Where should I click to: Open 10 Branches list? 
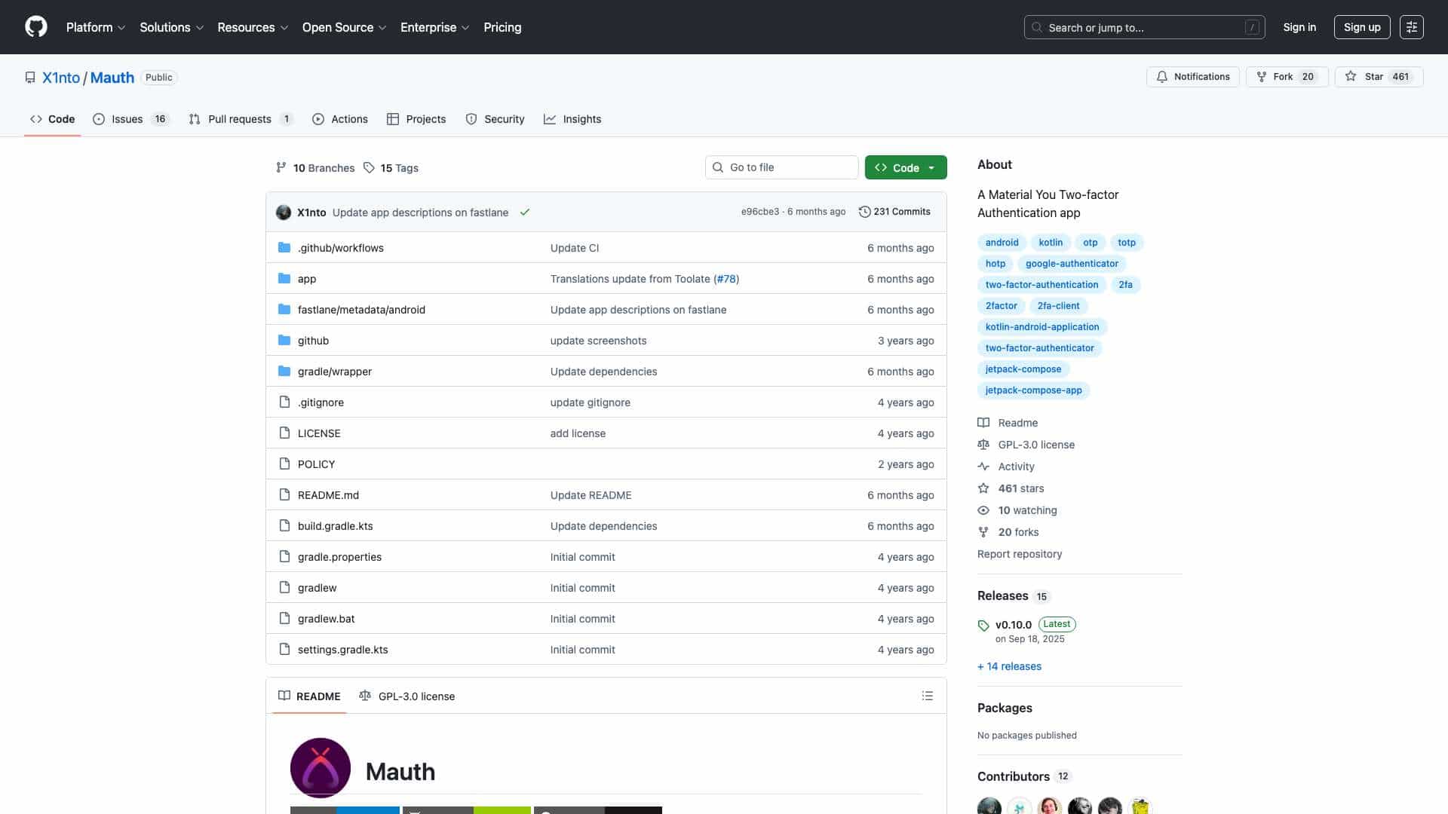315,168
